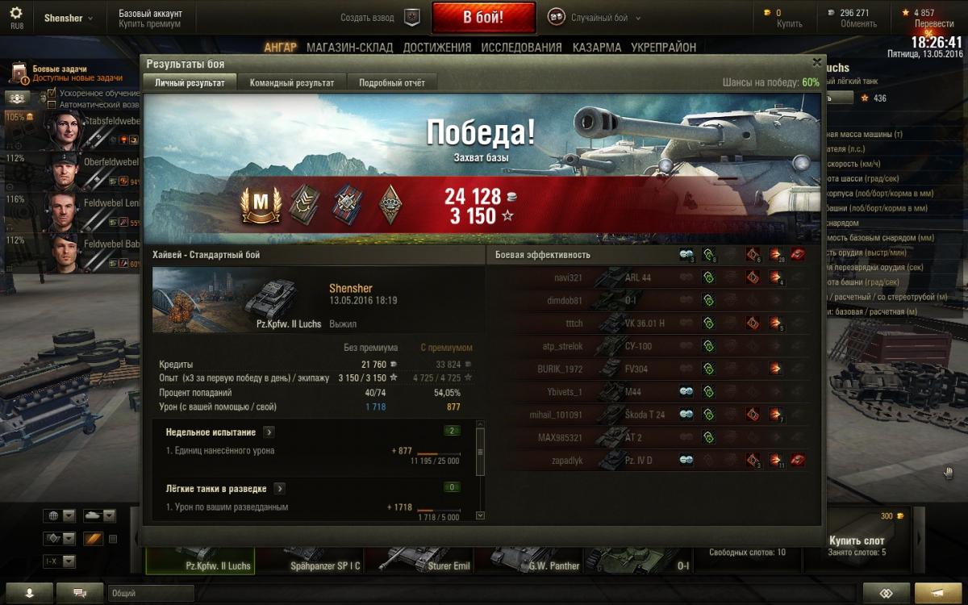
Task: Click the crew barracks group icon
Action: 18,98
